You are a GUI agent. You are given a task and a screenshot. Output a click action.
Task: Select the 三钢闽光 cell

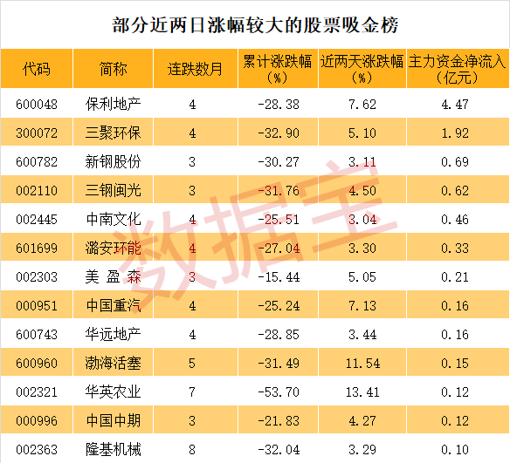[113, 191]
